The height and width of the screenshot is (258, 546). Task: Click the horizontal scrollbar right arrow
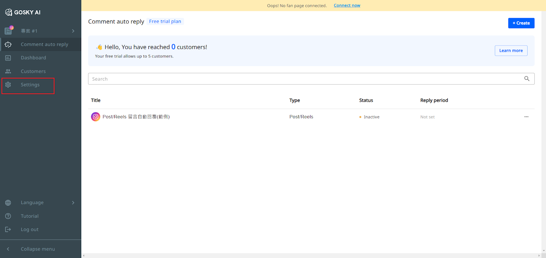coord(539,256)
